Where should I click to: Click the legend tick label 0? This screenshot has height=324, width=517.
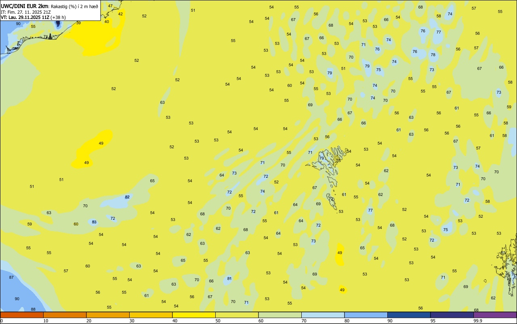click(x=2, y=321)
